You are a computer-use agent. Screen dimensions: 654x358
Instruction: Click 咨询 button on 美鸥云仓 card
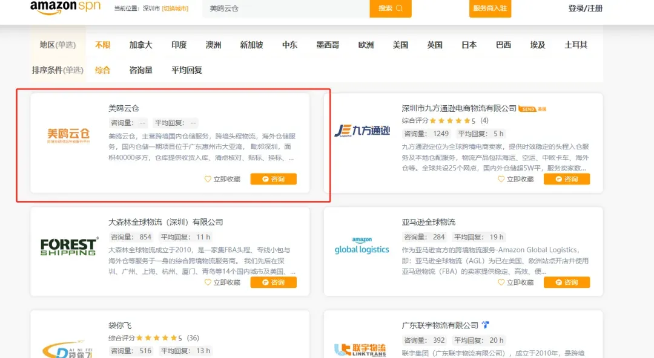coord(273,179)
